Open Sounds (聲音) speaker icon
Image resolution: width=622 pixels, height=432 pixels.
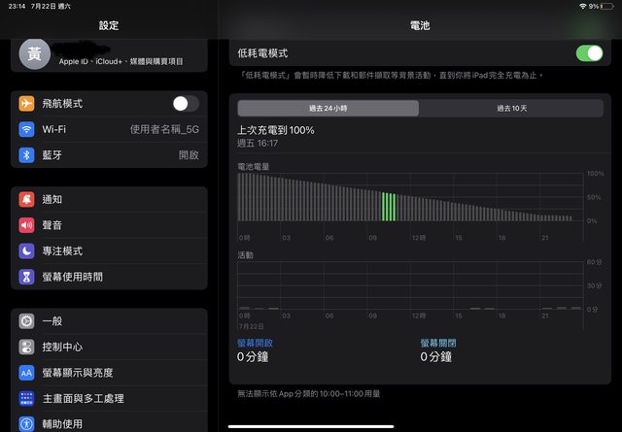26,225
